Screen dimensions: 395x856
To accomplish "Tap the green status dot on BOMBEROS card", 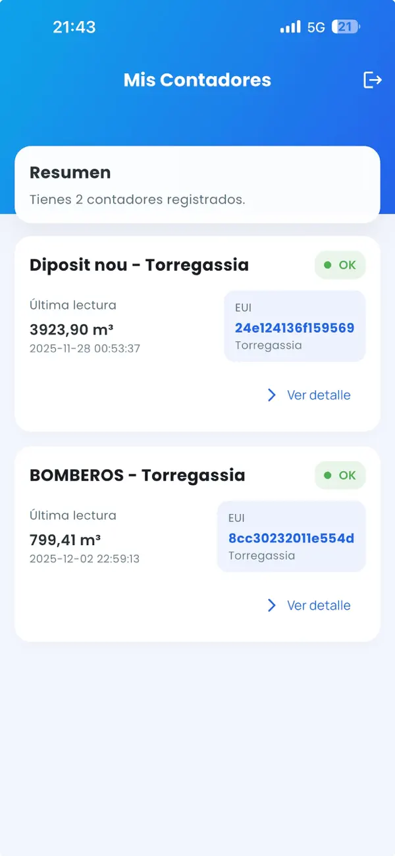I will (328, 475).
